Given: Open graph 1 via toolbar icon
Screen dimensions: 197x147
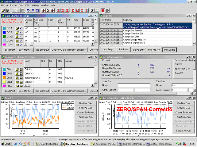Looking at the screenshot, I should click(x=44, y=10).
